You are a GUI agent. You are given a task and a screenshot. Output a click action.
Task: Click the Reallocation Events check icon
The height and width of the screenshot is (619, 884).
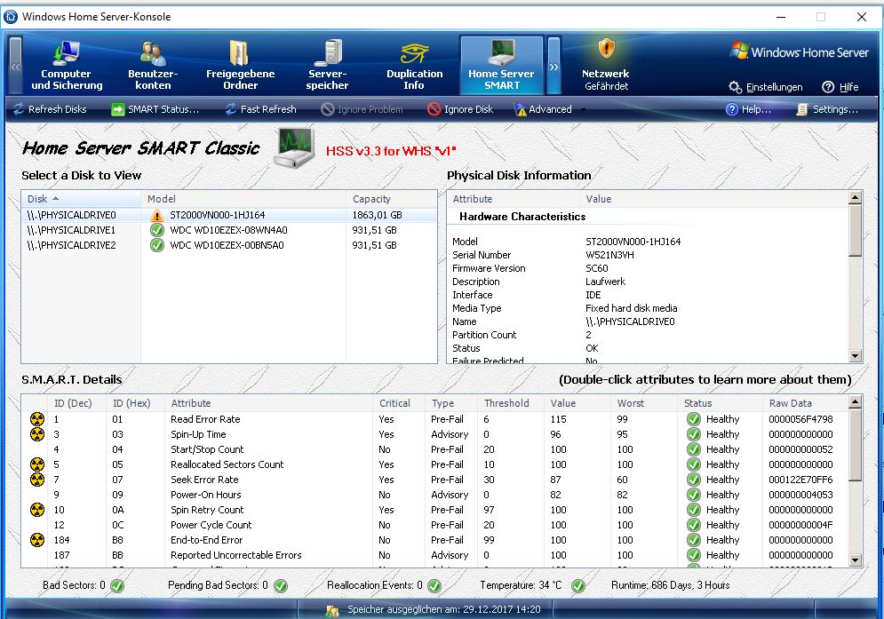click(434, 586)
